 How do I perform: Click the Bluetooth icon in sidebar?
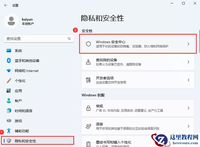click(x=9, y=60)
